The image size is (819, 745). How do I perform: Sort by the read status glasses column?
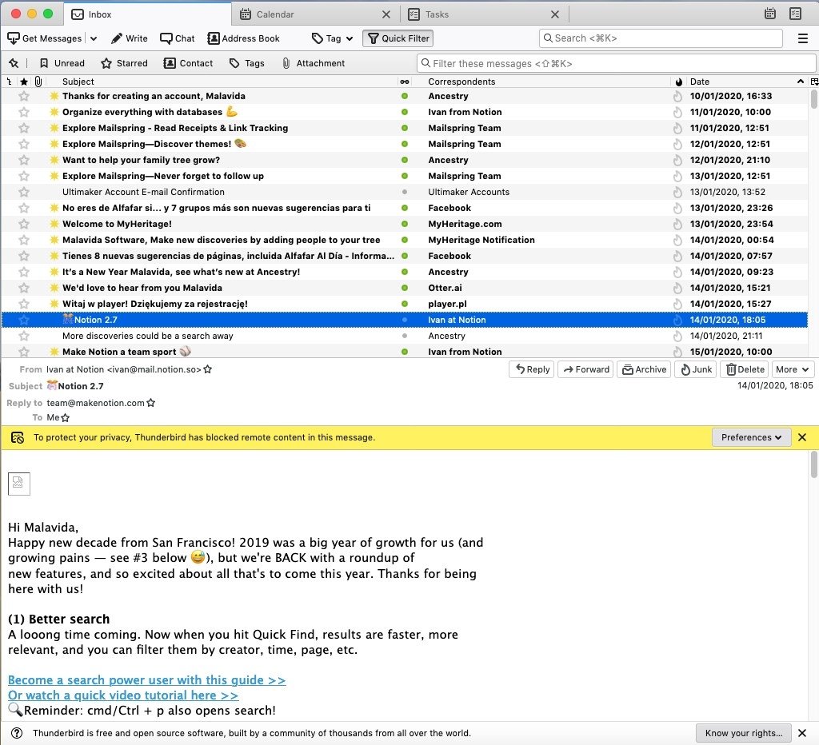click(x=404, y=82)
